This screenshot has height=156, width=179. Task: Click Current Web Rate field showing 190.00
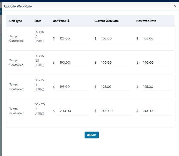pos(114,63)
